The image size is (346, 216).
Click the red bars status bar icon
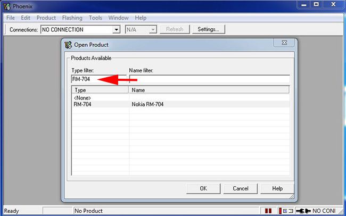click(x=268, y=211)
